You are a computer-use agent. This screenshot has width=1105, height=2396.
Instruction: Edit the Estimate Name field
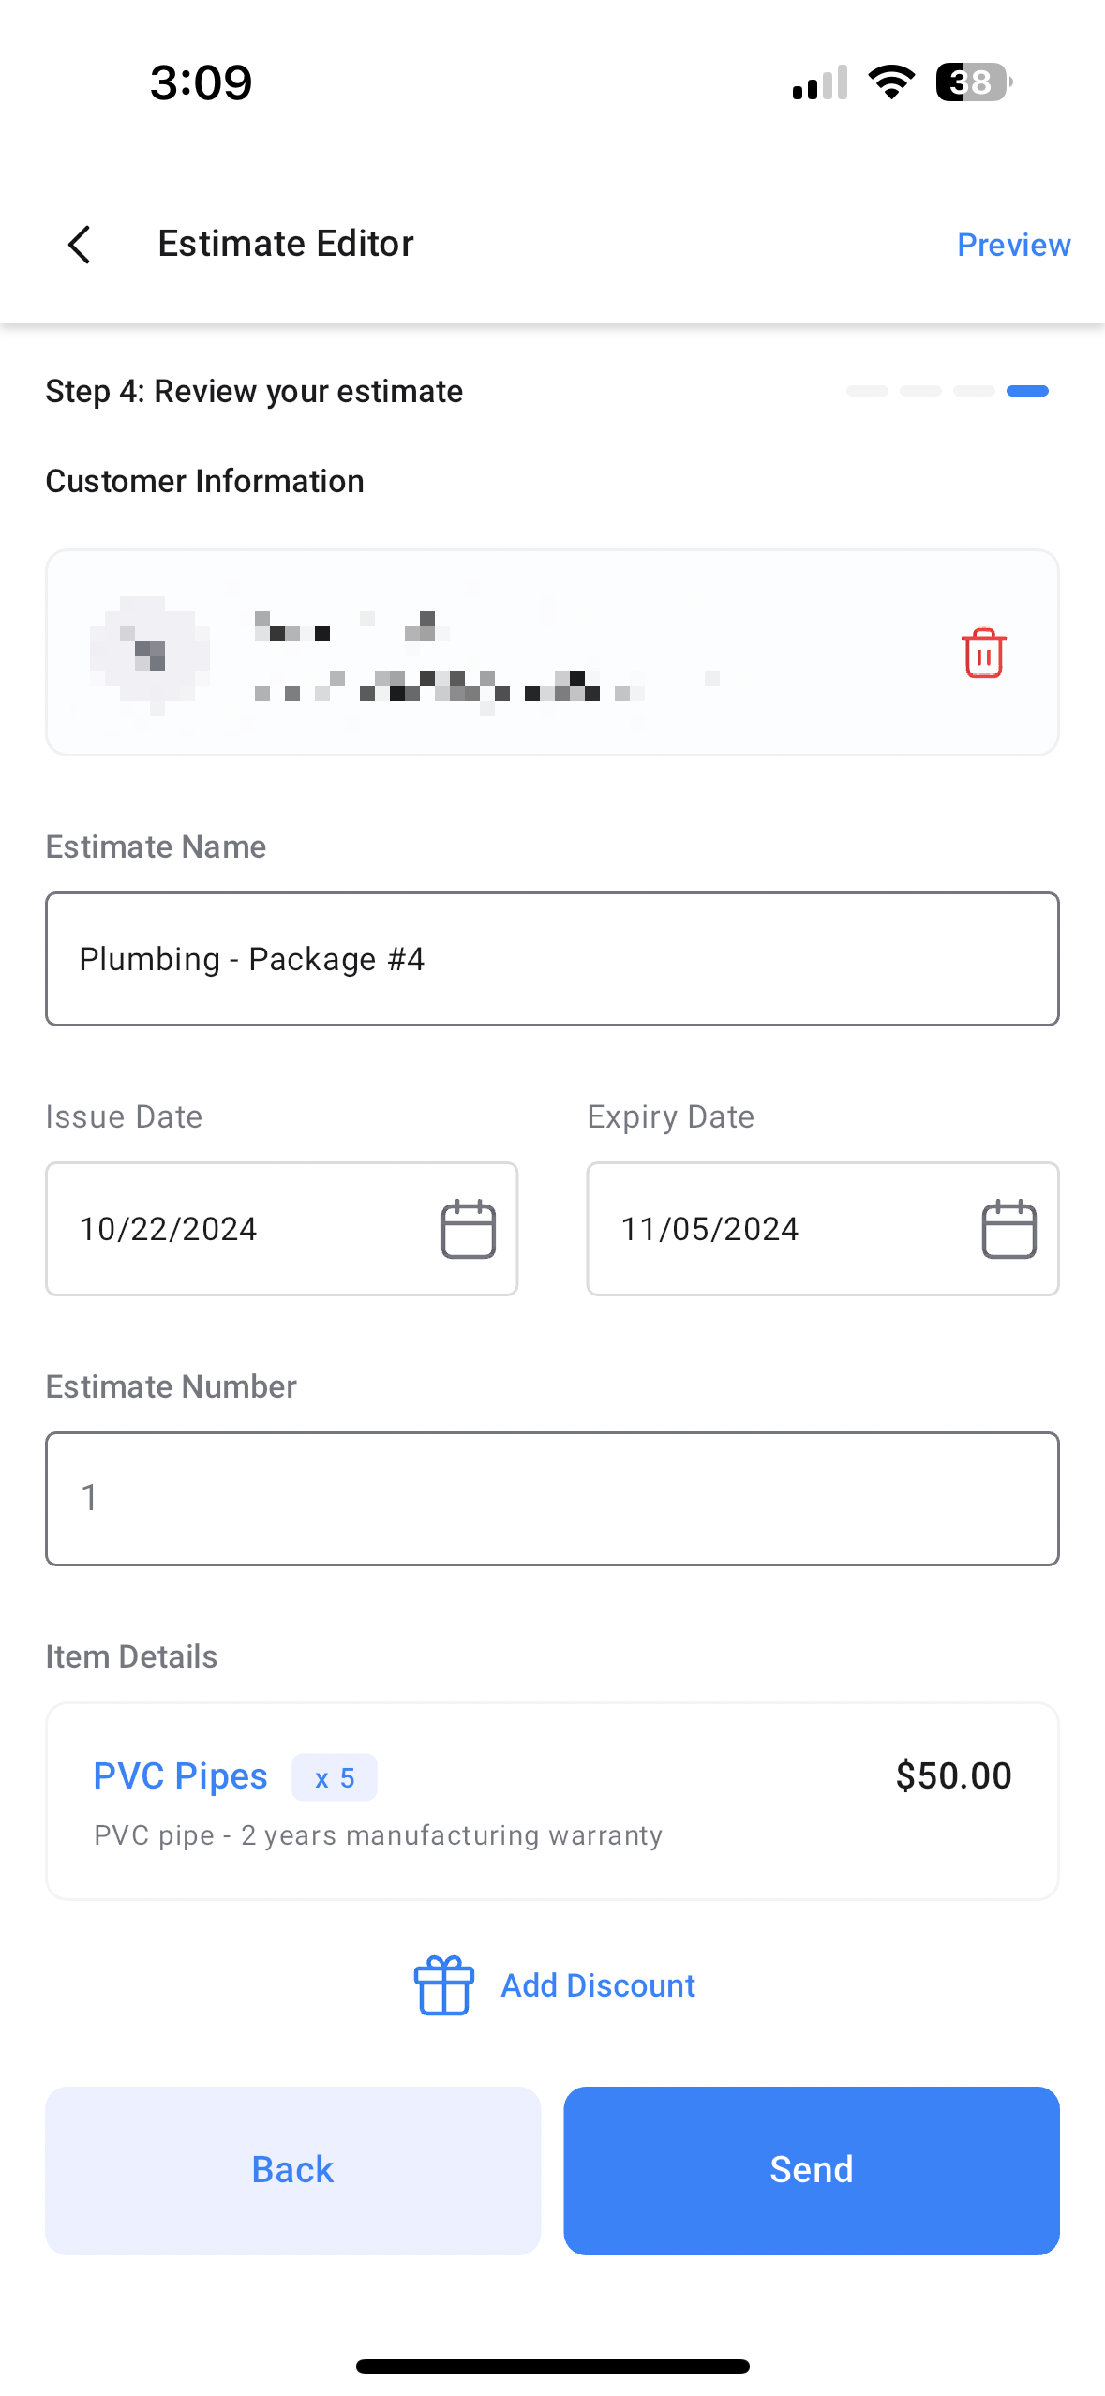pyautogui.click(x=552, y=959)
